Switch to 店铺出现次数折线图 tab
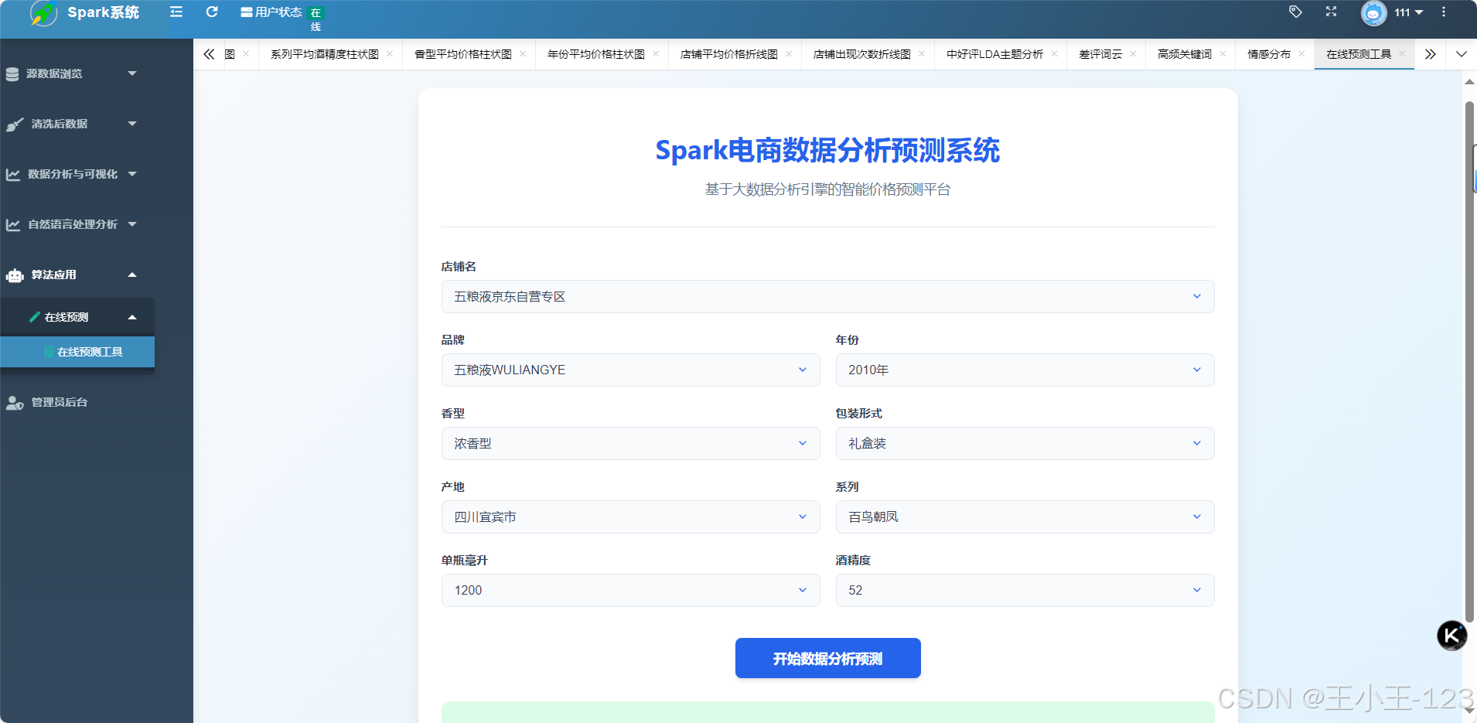This screenshot has width=1477, height=723. point(862,54)
